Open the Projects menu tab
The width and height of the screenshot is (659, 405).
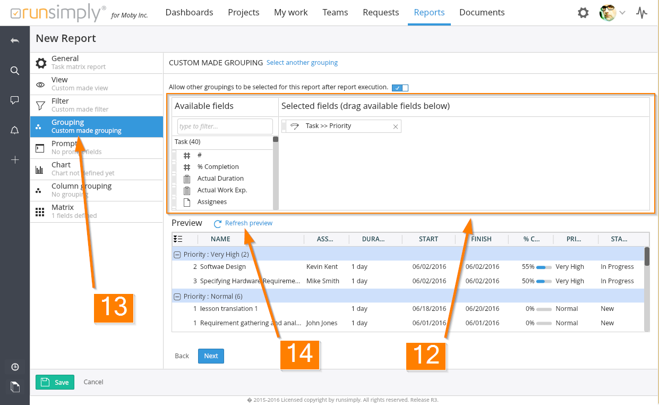point(243,12)
